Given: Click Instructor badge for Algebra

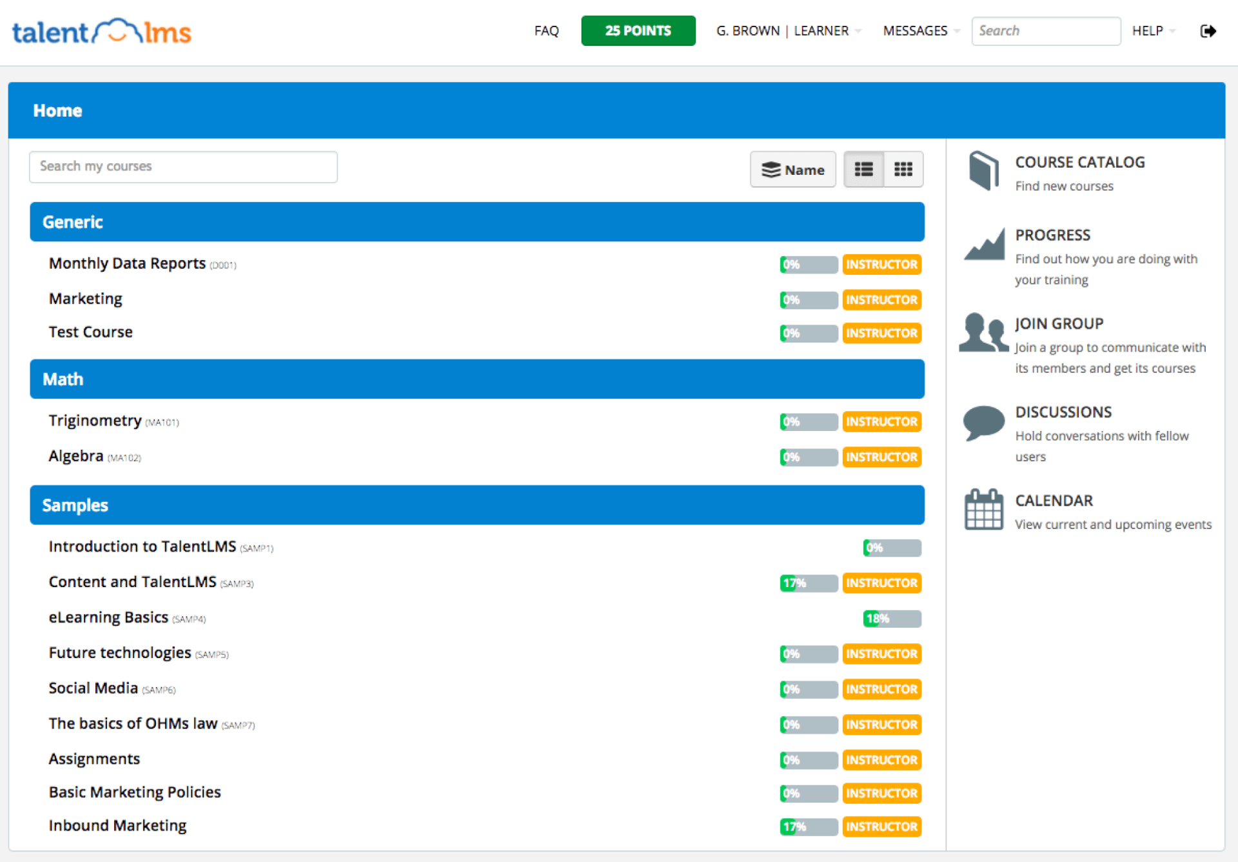Looking at the screenshot, I should [881, 457].
